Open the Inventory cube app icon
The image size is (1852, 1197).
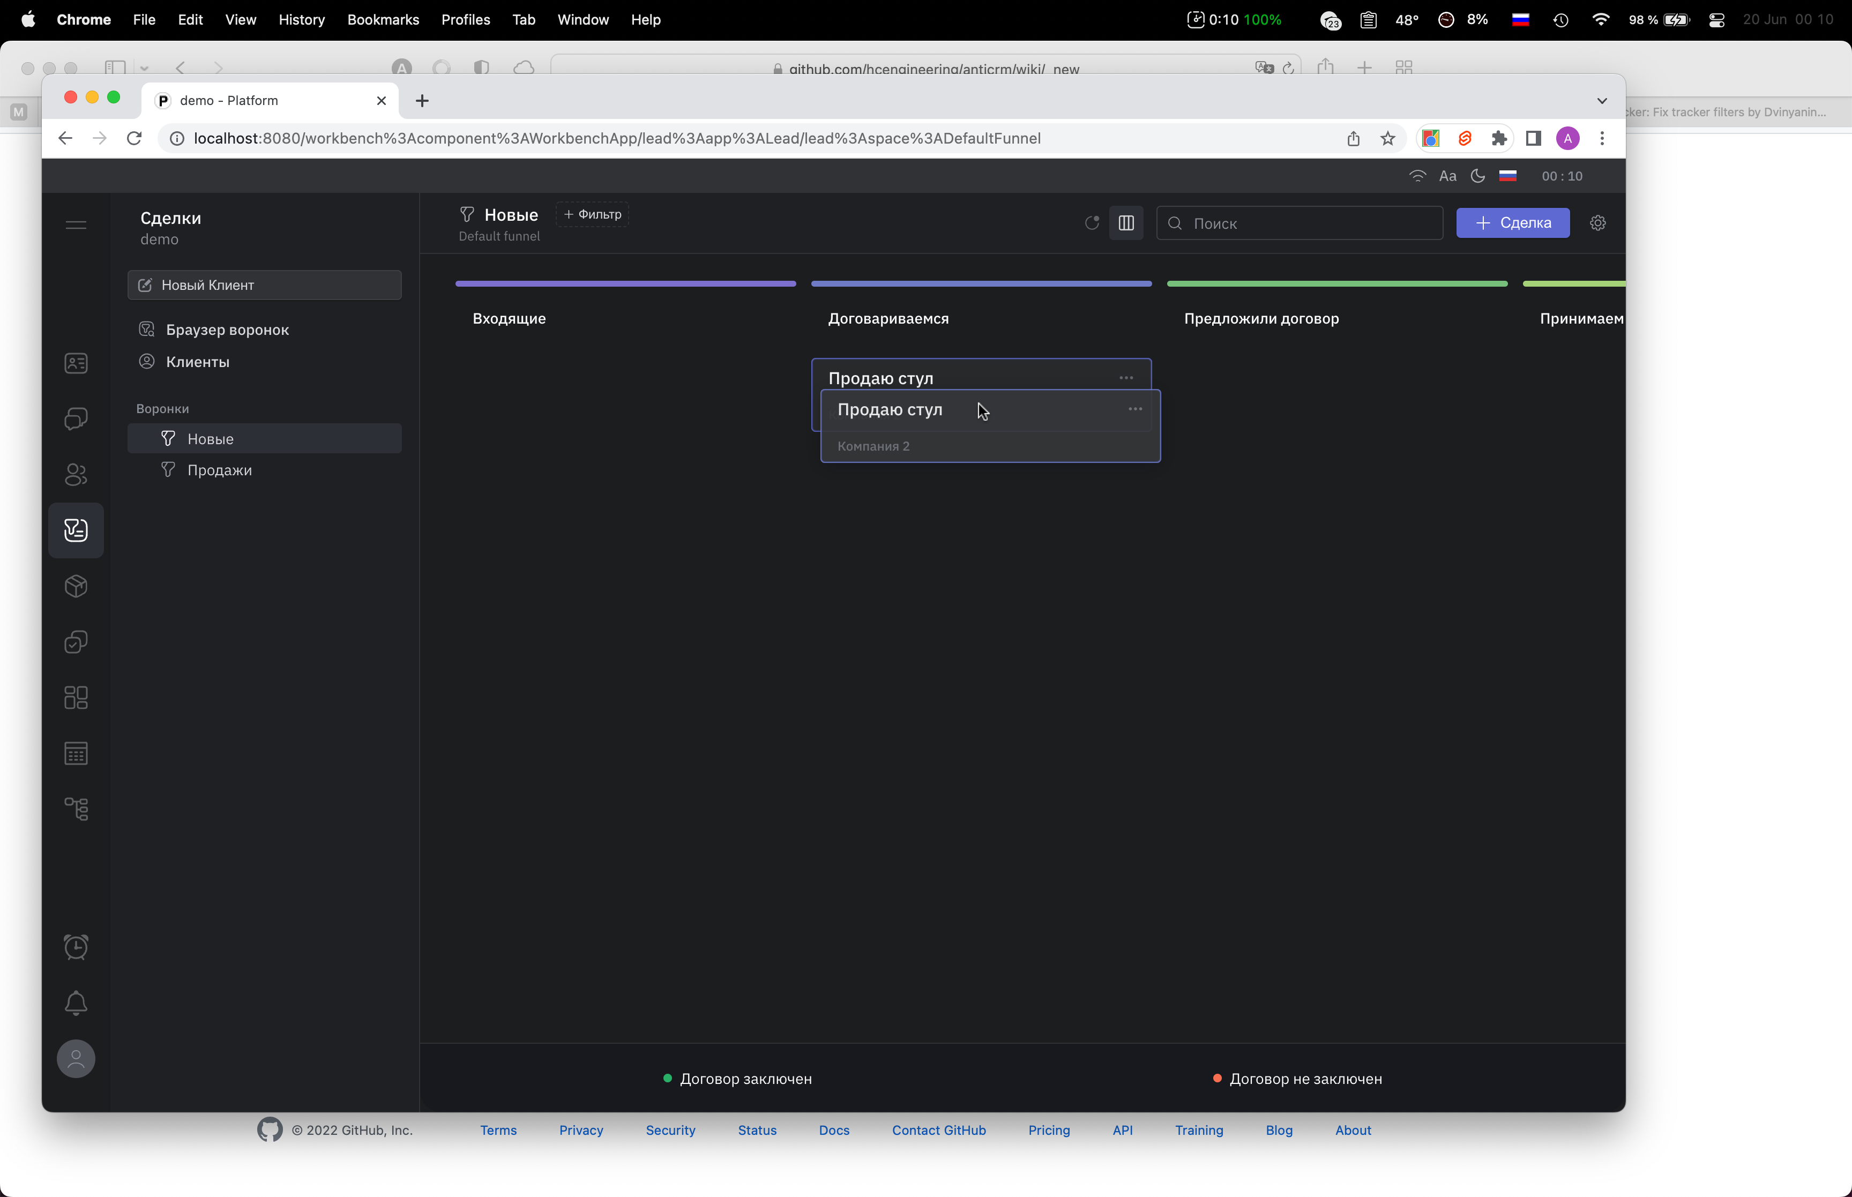(76, 586)
